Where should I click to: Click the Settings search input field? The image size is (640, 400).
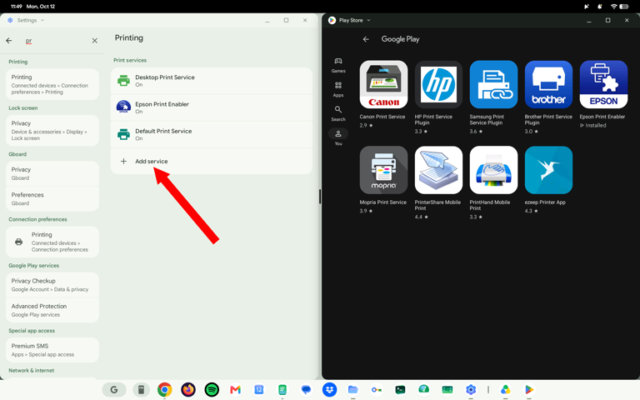56,40
